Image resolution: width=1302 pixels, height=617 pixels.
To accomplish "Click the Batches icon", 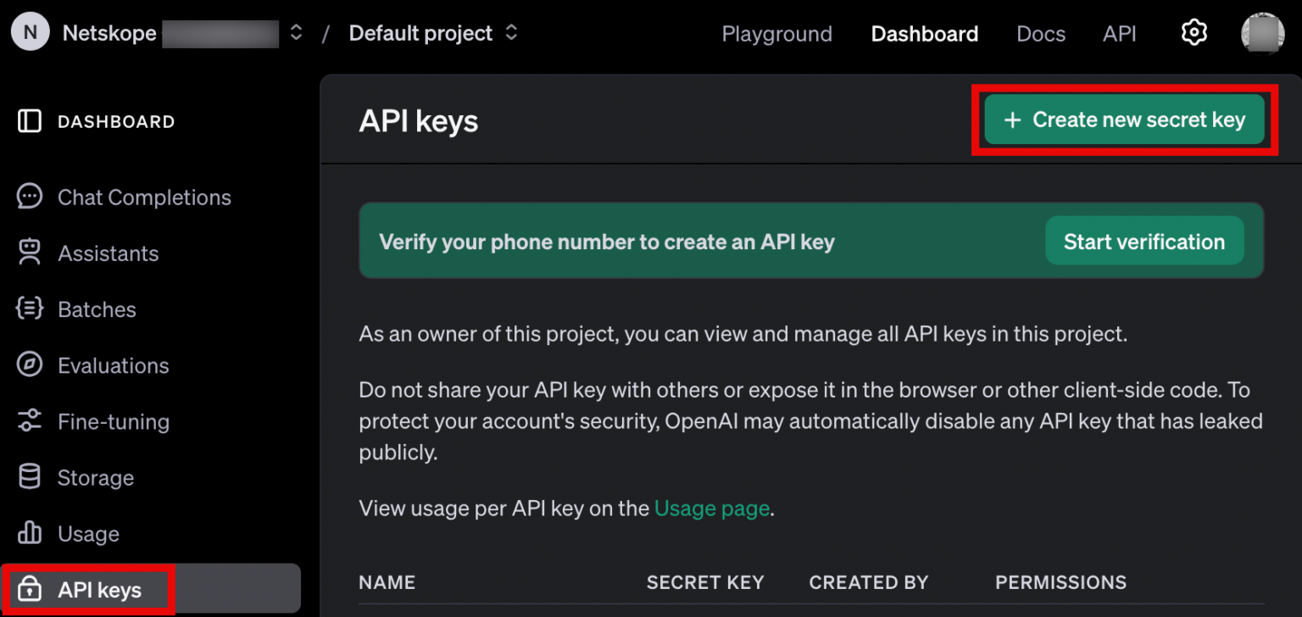I will [30, 308].
